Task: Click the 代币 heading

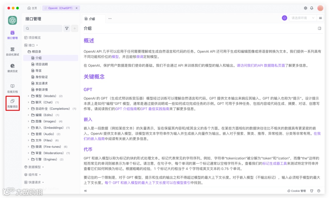Action: click(88, 149)
